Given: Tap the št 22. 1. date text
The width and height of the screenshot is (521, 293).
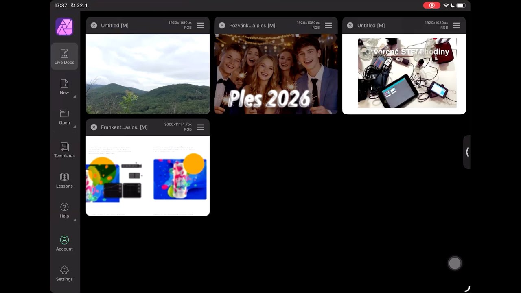Looking at the screenshot, I should click(79, 5).
